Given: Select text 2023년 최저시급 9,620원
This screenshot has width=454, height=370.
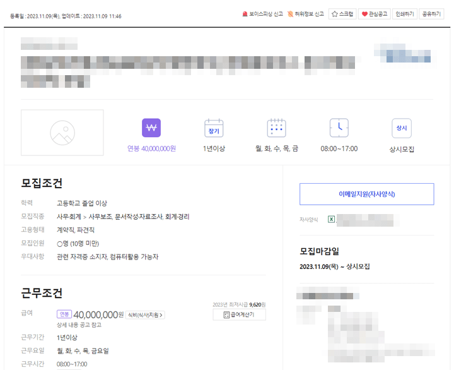Looking at the screenshot, I should [239, 304].
